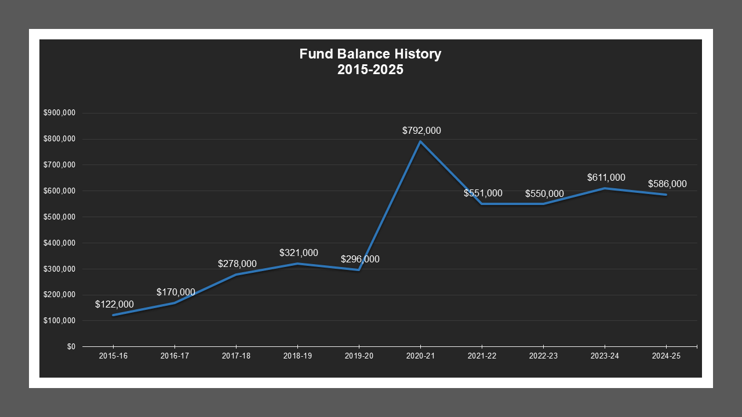Select the $551,000 data label

(x=483, y=193)
